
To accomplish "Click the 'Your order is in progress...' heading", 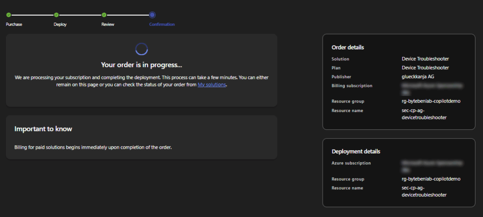I will [x=142, y=65].
